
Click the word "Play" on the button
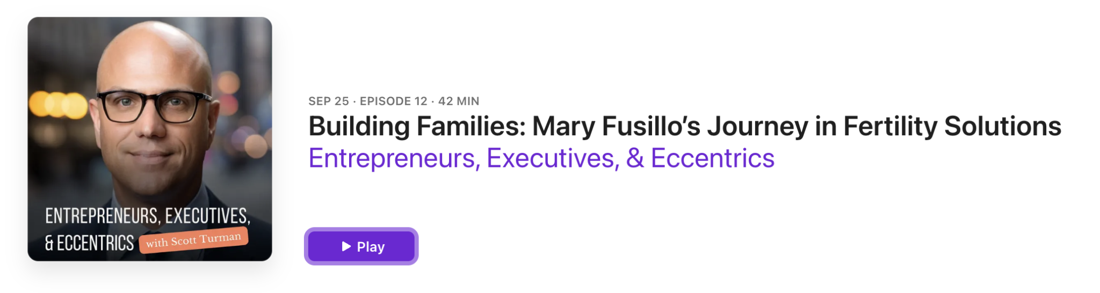(371, 247)
